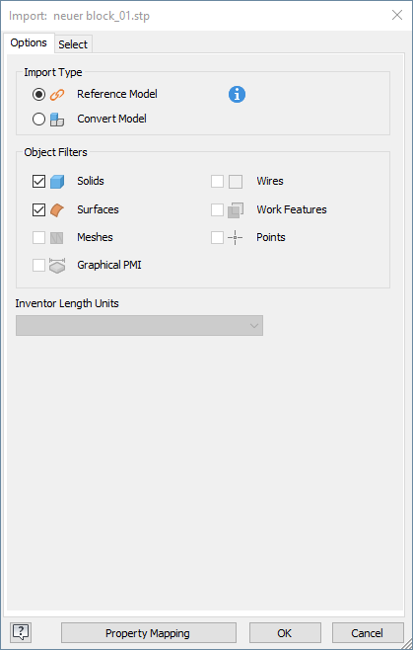Image resolution: width=413 pixels, height=650 pixels.
Task: Click the Meshes filter icon
Action: tap(57, 238)
